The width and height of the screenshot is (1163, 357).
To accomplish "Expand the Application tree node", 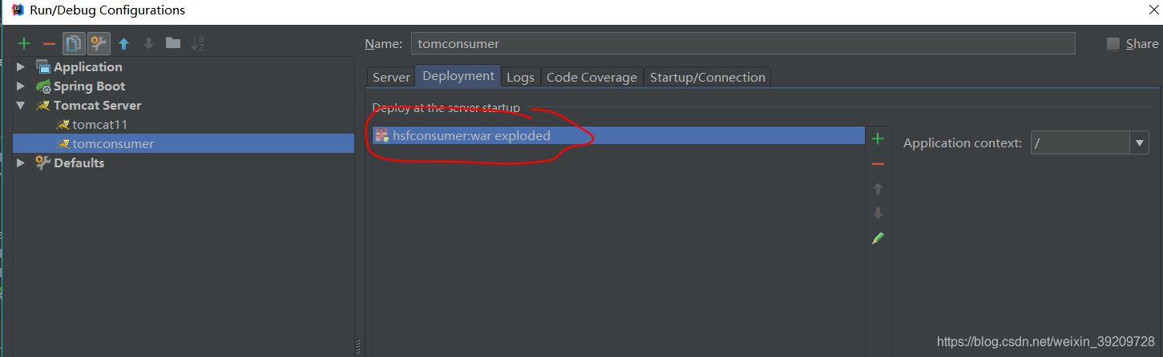I will click(x=21, y=67).
